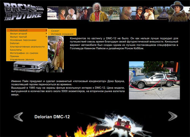
Task: Open the 'Премии' menu entry
Action: 27,56
